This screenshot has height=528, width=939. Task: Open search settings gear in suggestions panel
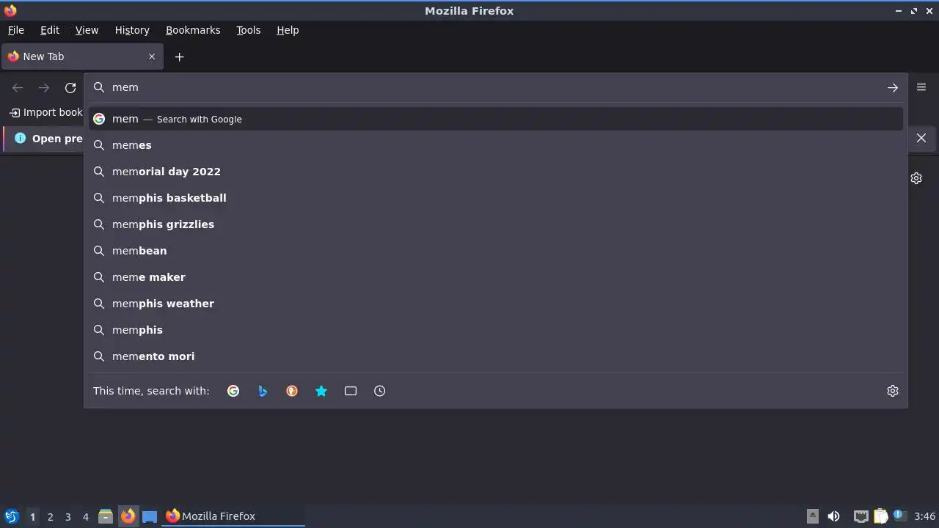[893, 391]
